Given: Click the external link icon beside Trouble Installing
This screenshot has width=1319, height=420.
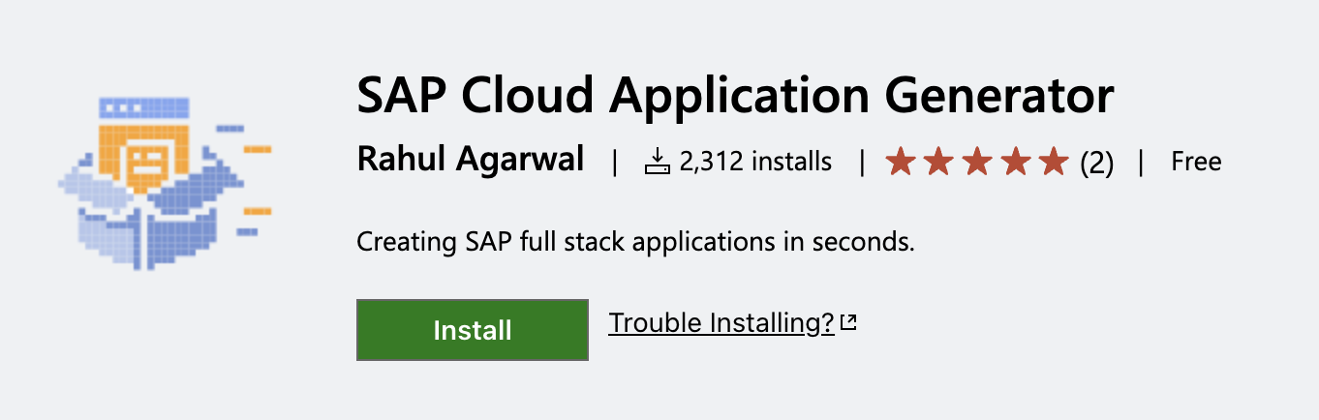Looking at the screenshot, I should click(x=848, y=323).
